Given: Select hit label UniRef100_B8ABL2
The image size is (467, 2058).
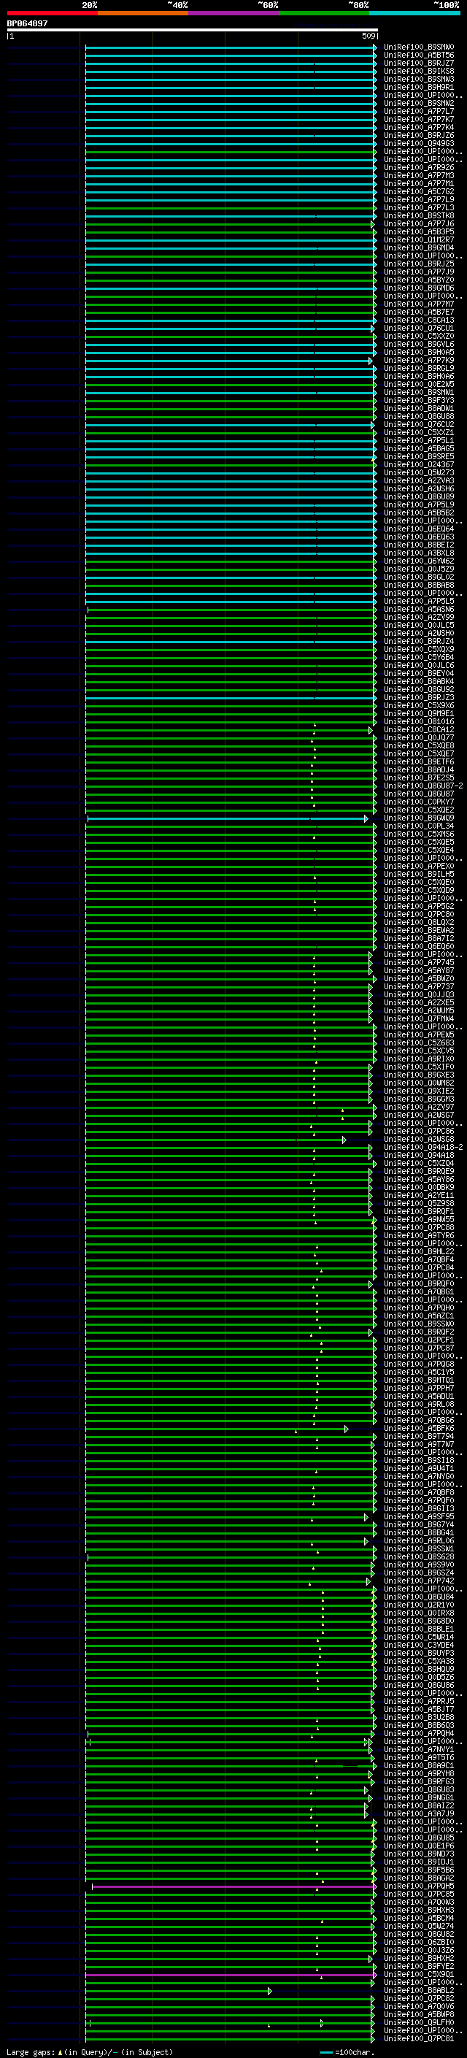Looking at the screenshot, I should pyautogui.click(x=419, y=1991).
